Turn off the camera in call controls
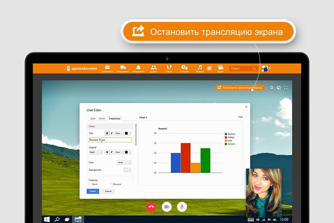Viewport: 334px width, 223px height. point(167,207)
